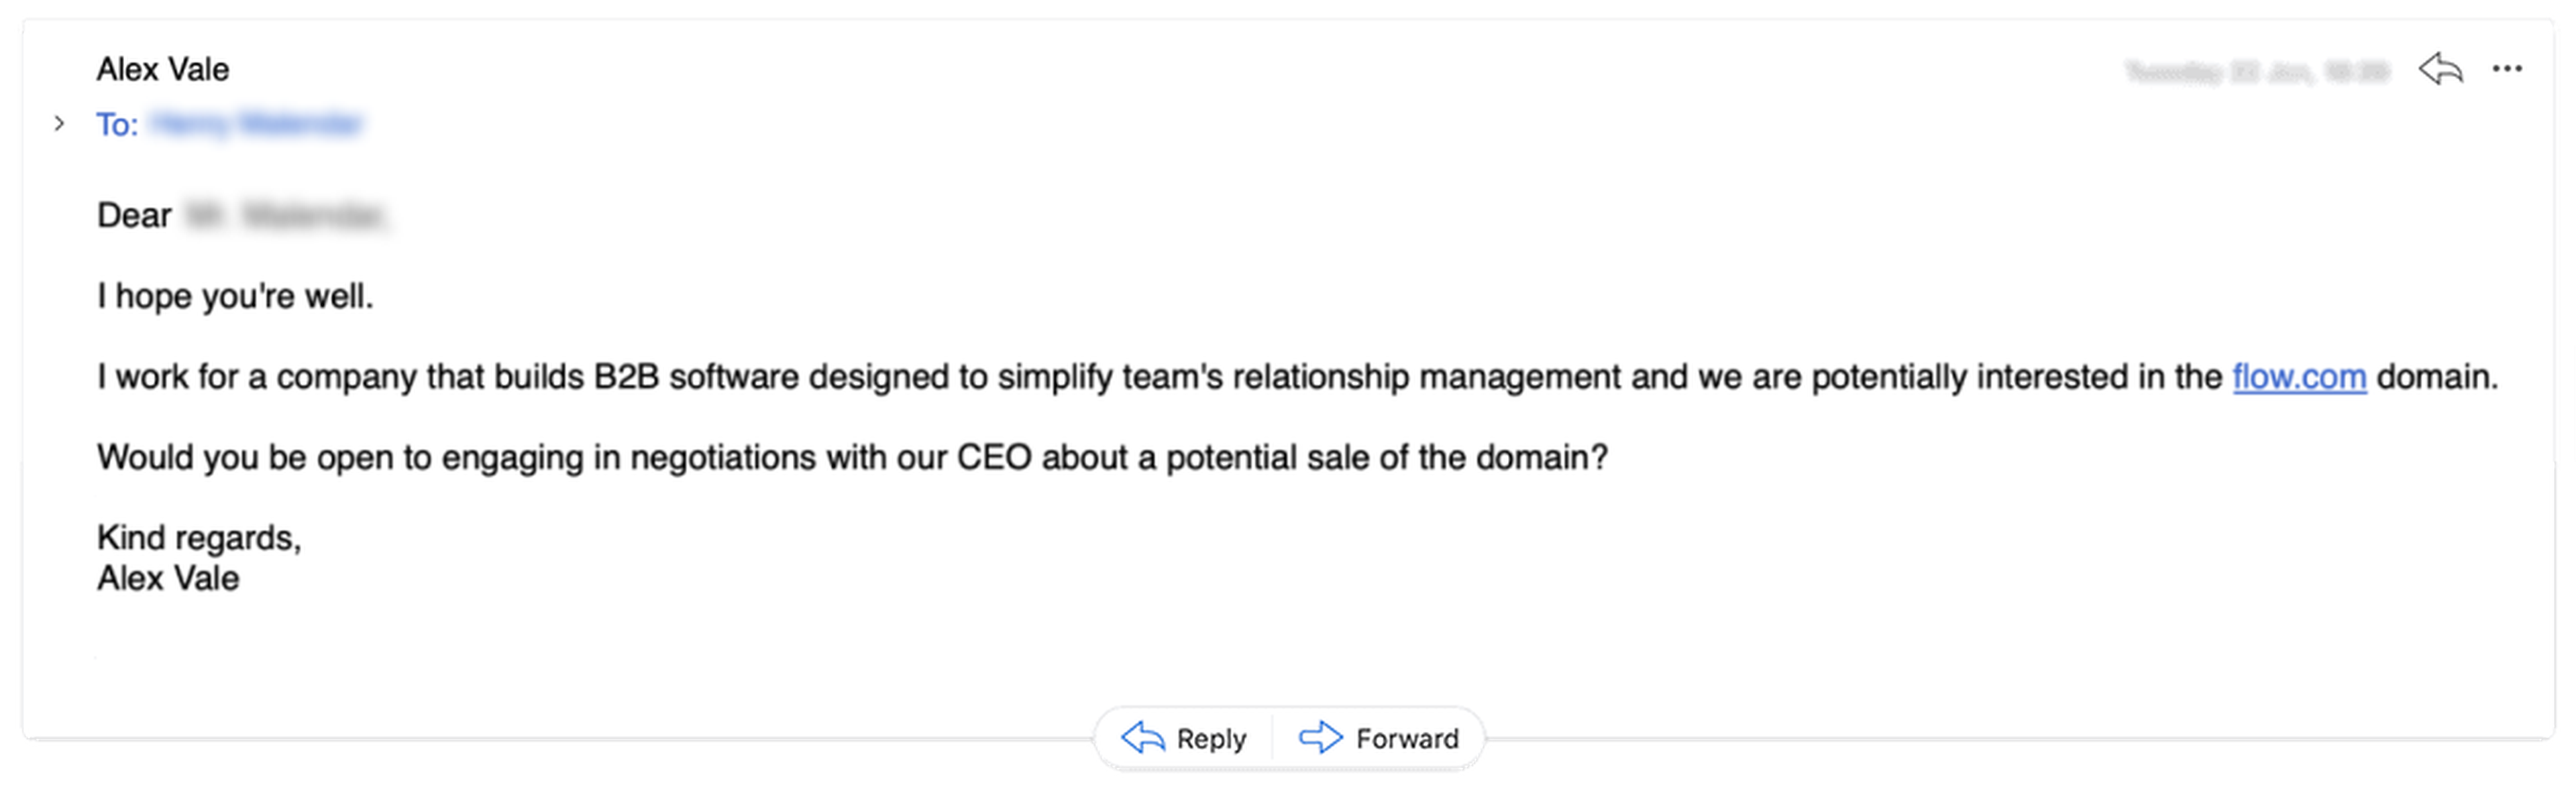The image size is (2576, 811).
Task: Click the "Kind regards," line
Action: pyautogui.click(x=199, y=538)
